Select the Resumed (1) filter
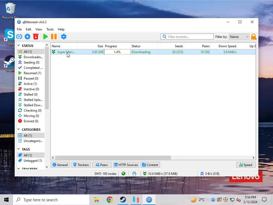Viewport: 273px width, 205px height. [x=31, y=73]
